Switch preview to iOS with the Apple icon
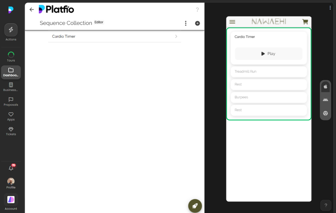 point(325,86)
